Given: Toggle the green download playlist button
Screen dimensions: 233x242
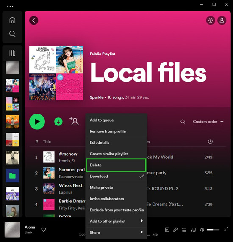Looking at the screenshot, I should pyautogui.click(x=58, y=122).
